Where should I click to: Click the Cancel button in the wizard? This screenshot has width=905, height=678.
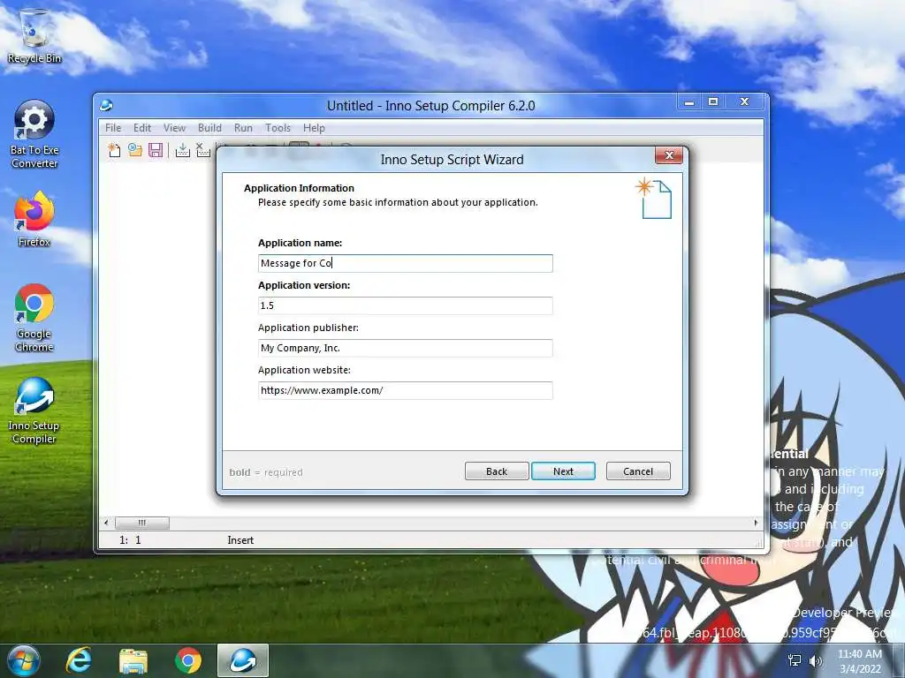638,471
